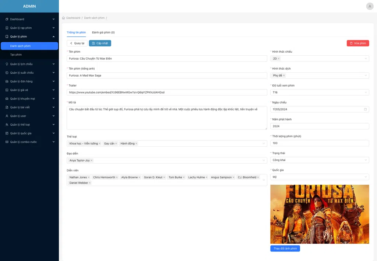377x261 pixels.
Task: Open the Diễn viên select dropdown arrow
Action: [264, 180]
